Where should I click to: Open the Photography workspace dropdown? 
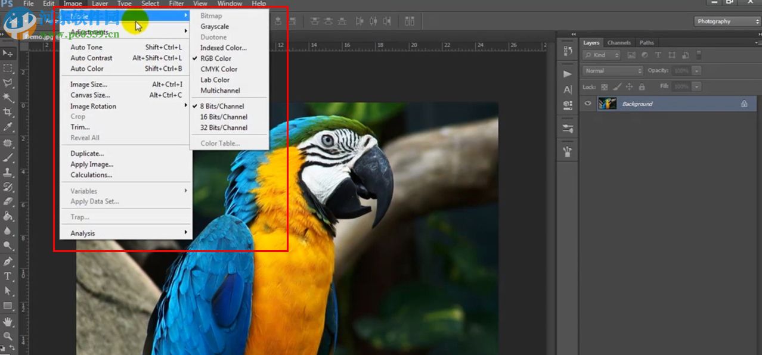[x=727, y=21]
